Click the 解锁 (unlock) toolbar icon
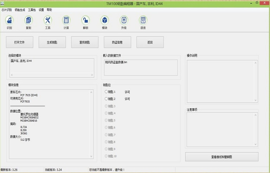 85,22
